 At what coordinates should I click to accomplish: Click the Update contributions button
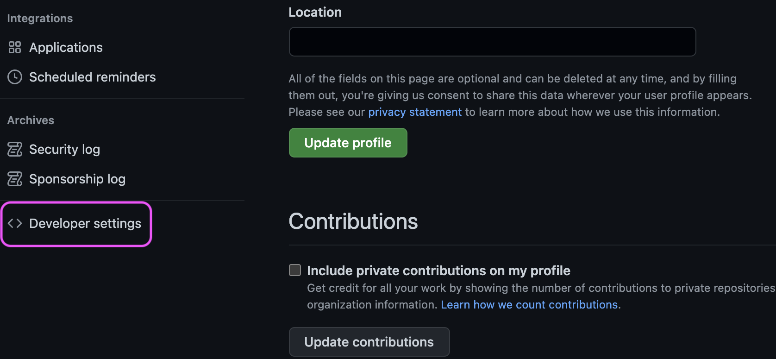[x=369, y=342]
